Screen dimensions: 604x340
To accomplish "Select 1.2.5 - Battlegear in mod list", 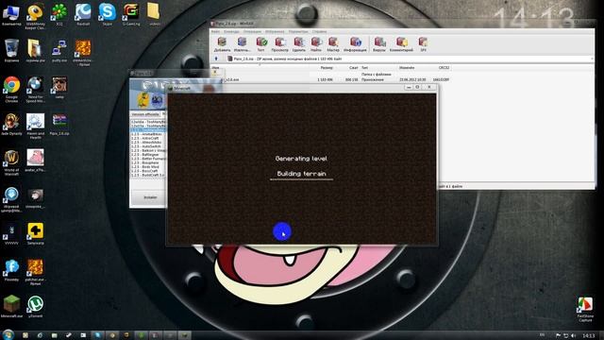I will pos(148,155).
